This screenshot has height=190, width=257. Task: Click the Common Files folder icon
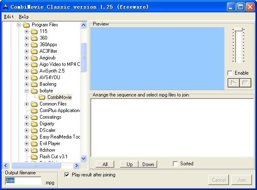click(x=34, y=104)
